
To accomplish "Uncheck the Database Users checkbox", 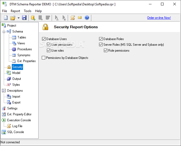I will click(x=44, y=39).
